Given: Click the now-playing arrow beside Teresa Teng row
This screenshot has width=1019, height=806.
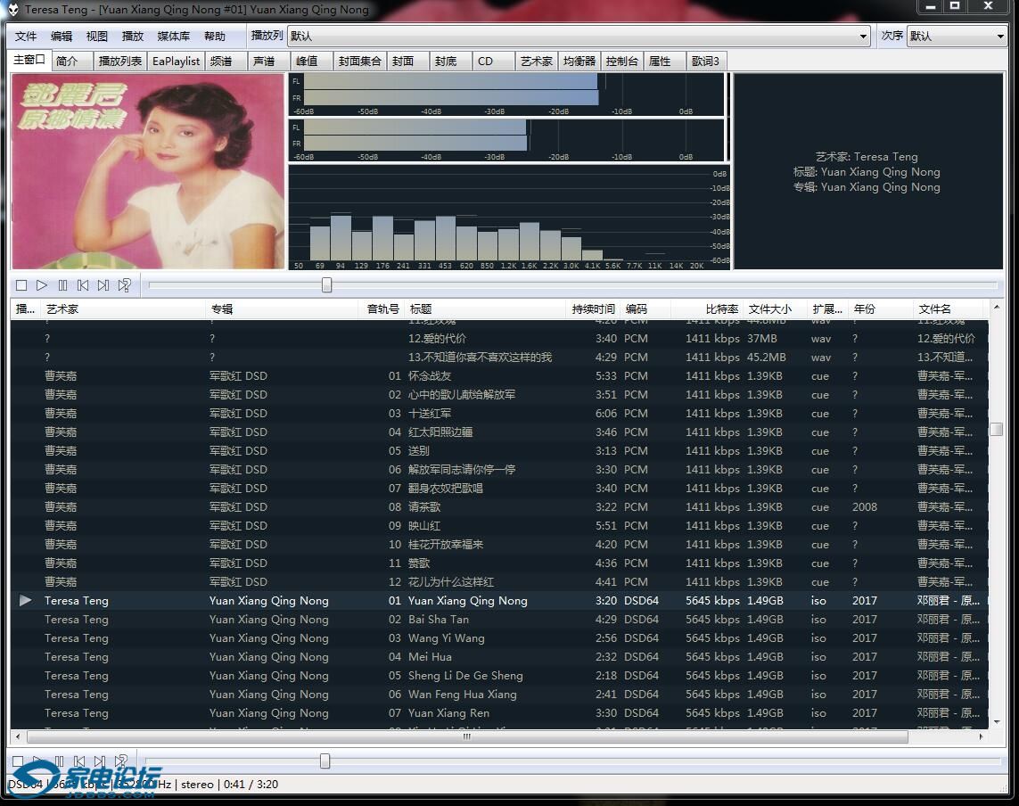Looking at the screenshot, I should [25, 601].
